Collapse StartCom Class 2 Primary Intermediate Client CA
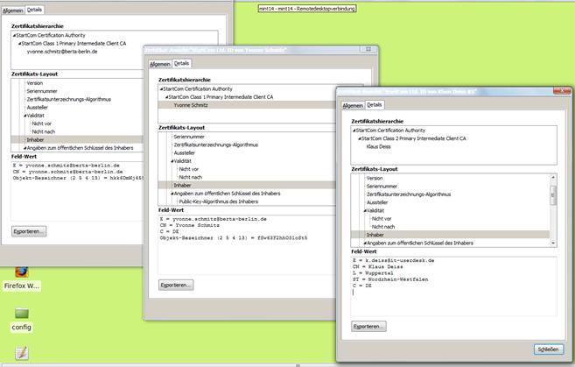 360,138
